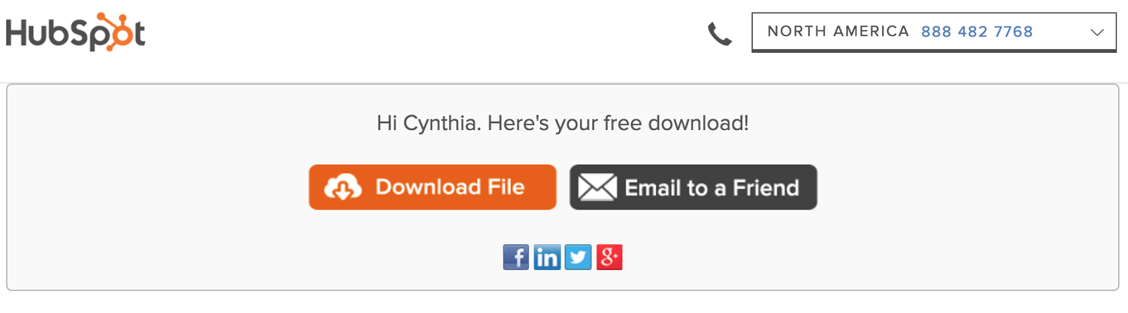
Task: Click the cloud download icon
Action: (x=343, y=187)
